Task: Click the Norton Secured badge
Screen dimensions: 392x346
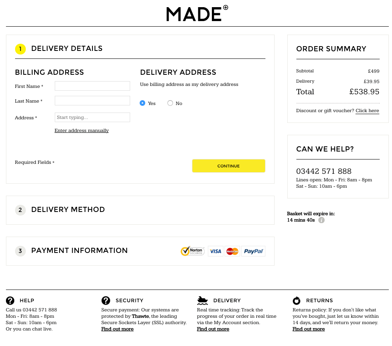Action: pyautogui.click(x=192, y=251)
